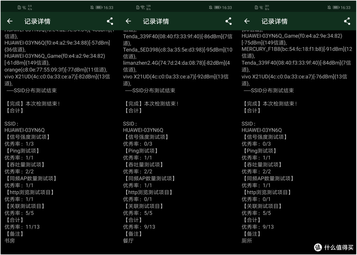The width and height of the screenshot is (357, 255).
Task: Tap the battery 91 indicator on the right screen
Action: click(336, 8)
